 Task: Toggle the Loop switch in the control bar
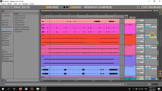(98, 7)
